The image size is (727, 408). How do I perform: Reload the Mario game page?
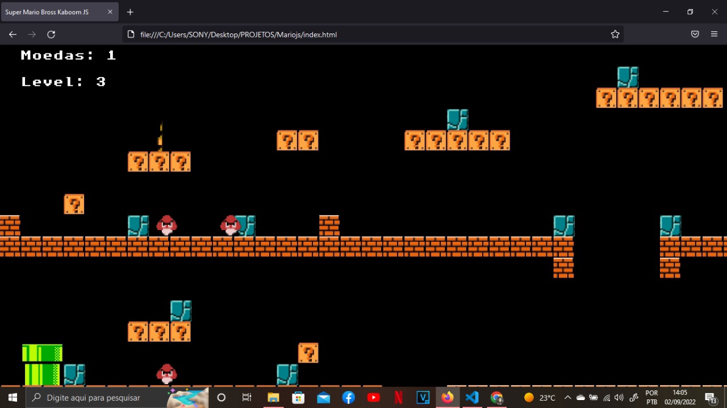(51, 35)
